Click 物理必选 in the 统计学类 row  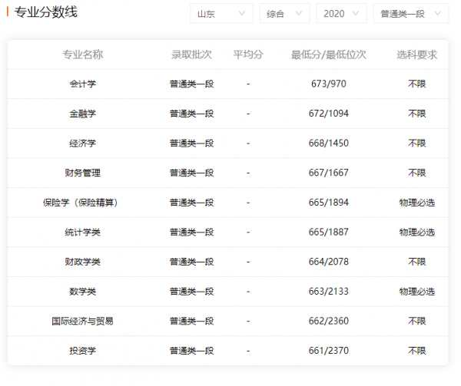click(x=416, y=233)
